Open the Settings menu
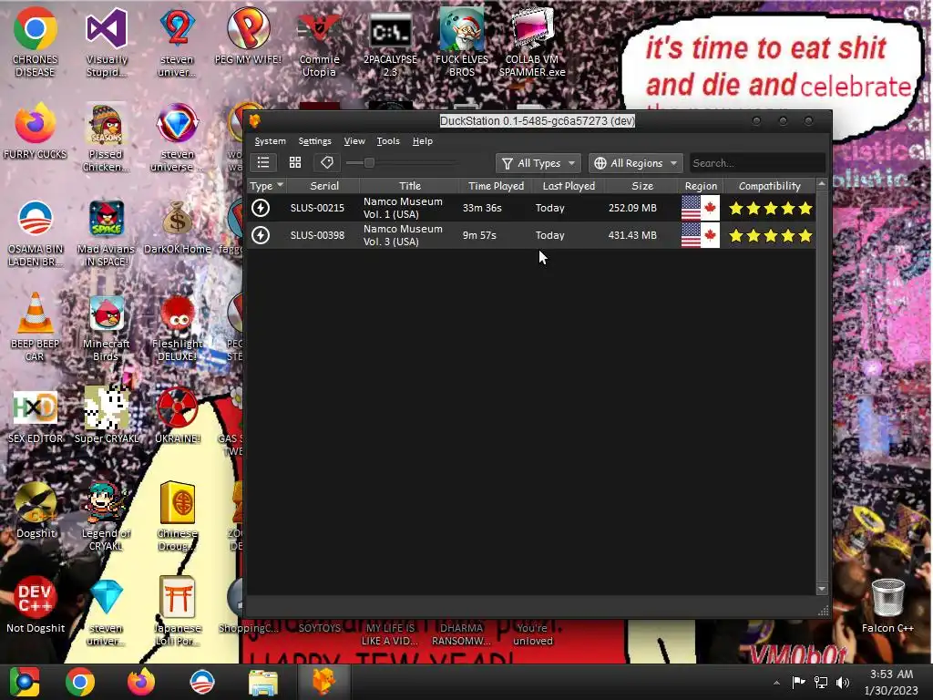This screenshot has width=933, height=700. pos(314,141)
